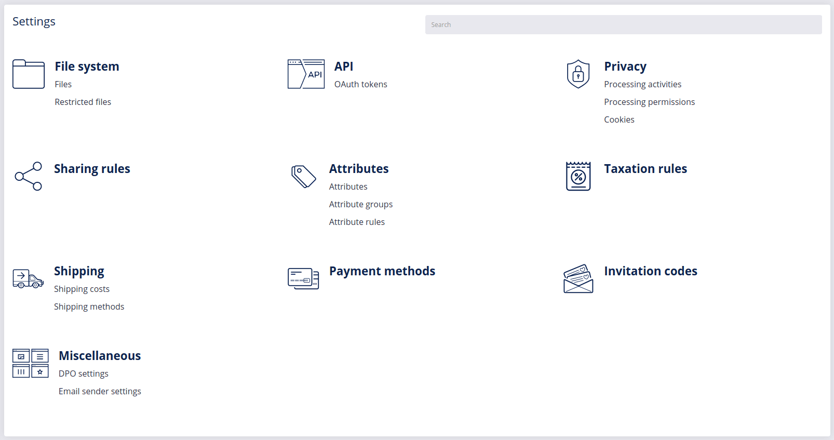Screen dimensions: 834x440
Task: Open Shipping methods
Action: click(89, 306)
